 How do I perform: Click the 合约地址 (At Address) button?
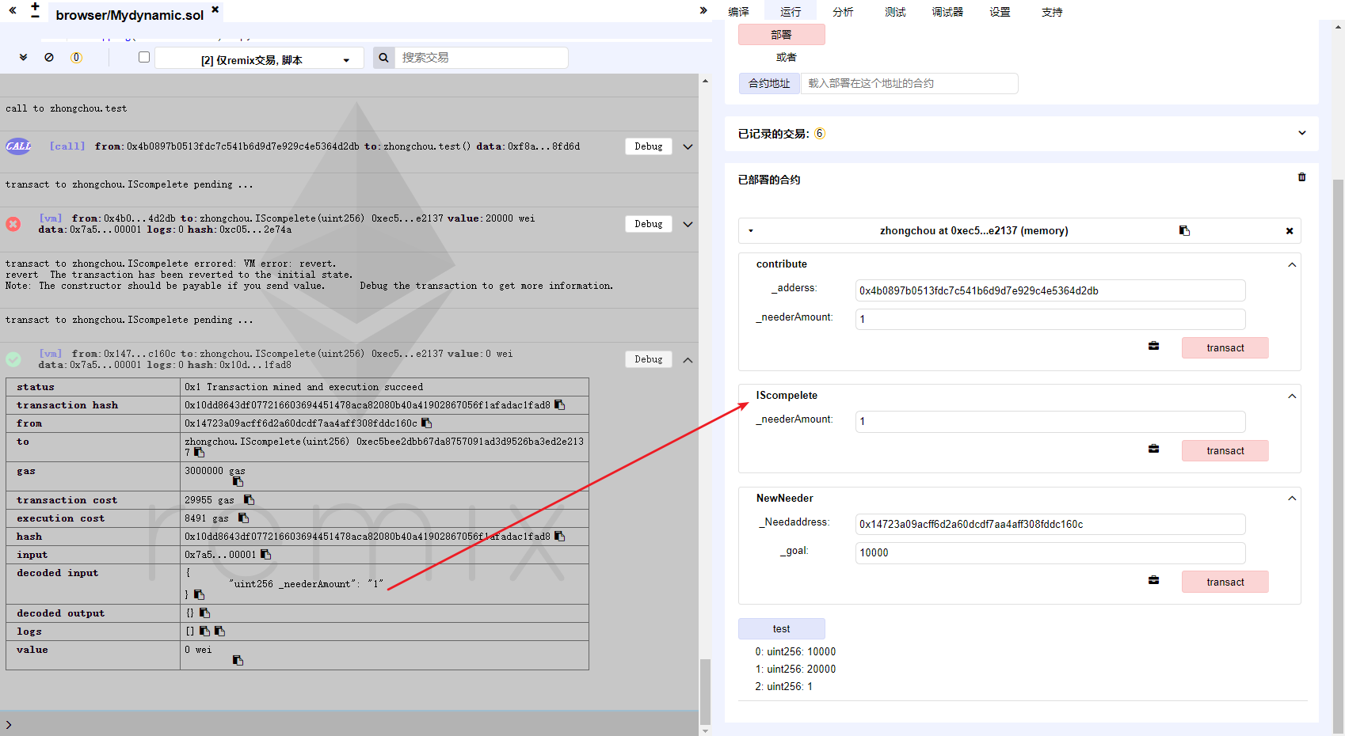click(769, 83)
